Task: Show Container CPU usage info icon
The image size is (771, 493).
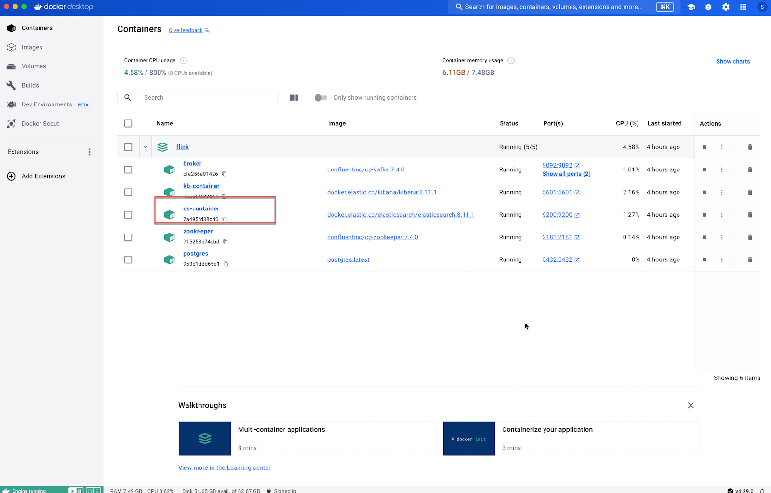Action: [183, 60]
